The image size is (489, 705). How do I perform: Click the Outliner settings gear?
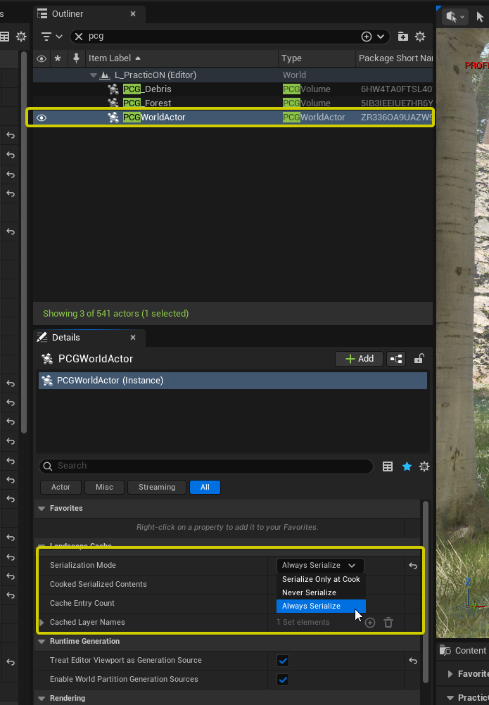[x=420, y=37]
